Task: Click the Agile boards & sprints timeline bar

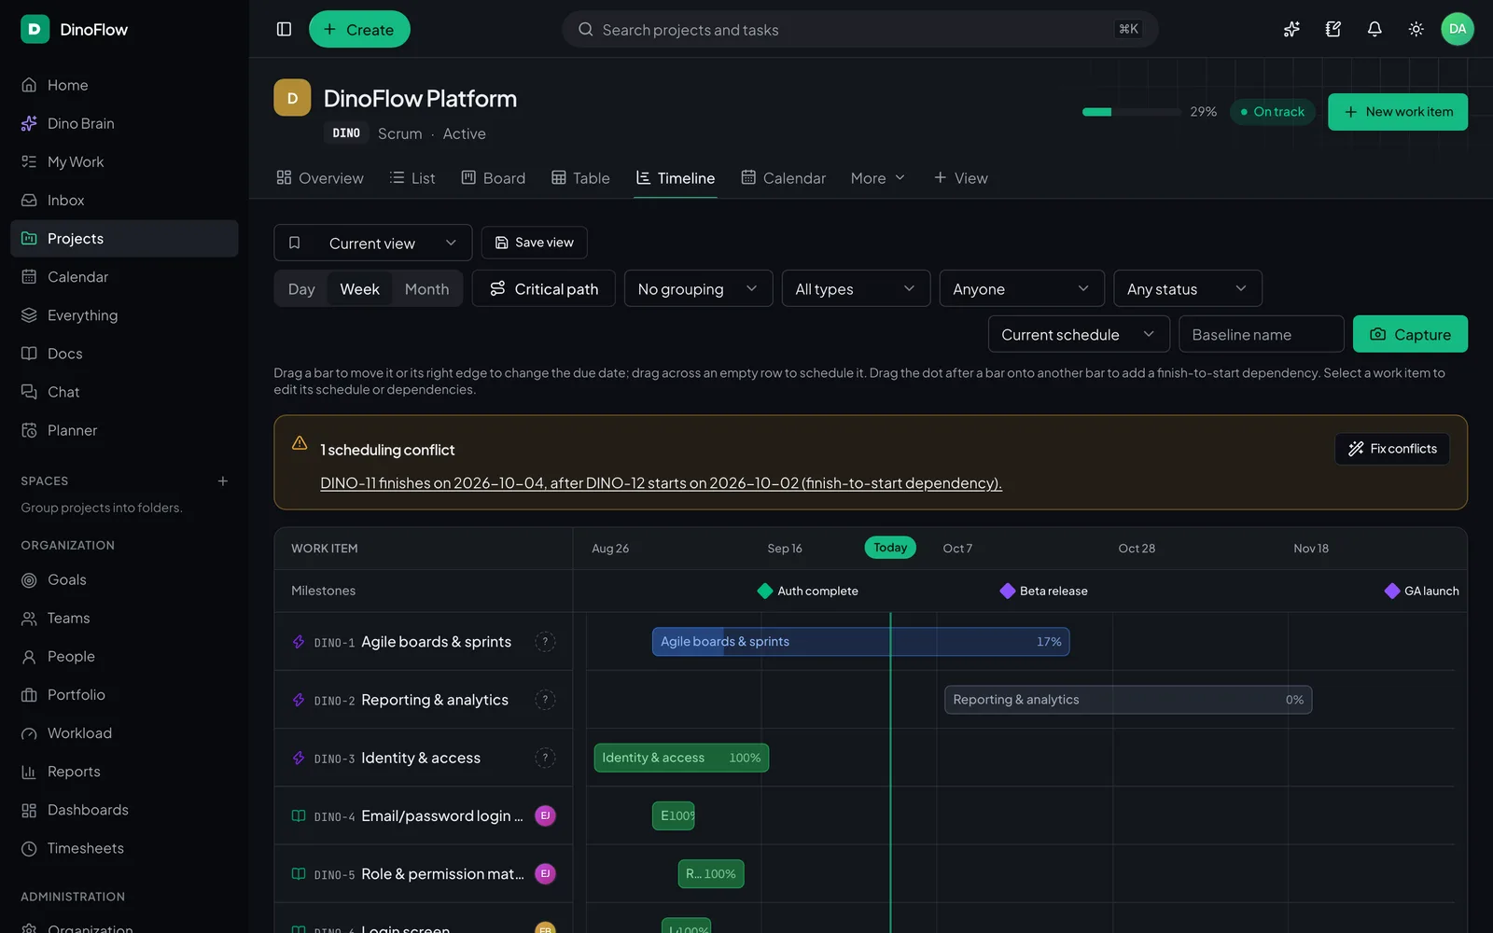Action: click(x=860, y=642)
